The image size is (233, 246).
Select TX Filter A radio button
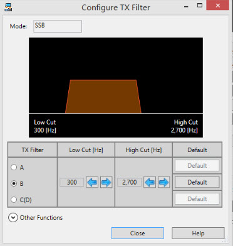[14, 167]
